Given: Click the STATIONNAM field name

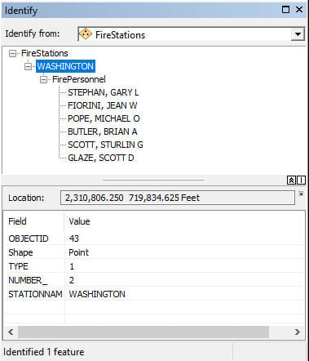Looking at the screenshot, I should click(35, 294).
